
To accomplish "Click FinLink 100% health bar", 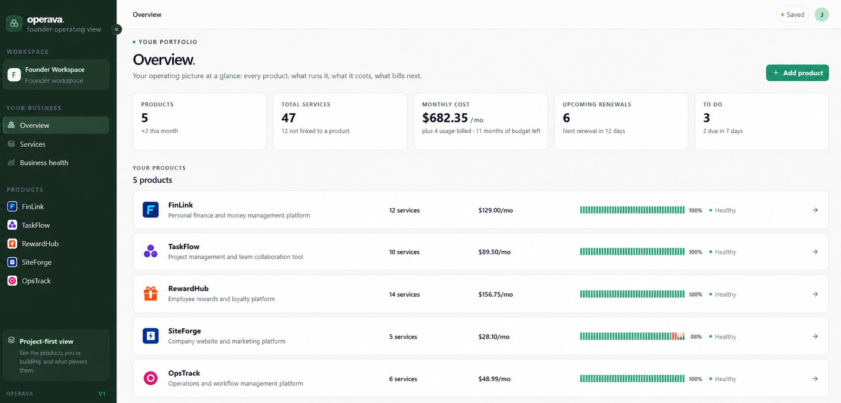I will click(x=632, y=210).
